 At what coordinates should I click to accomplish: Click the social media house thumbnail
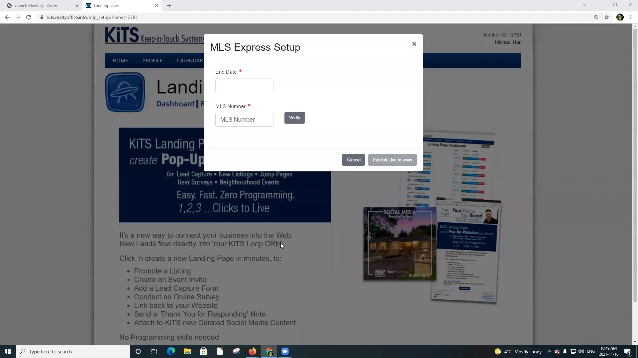400,244
